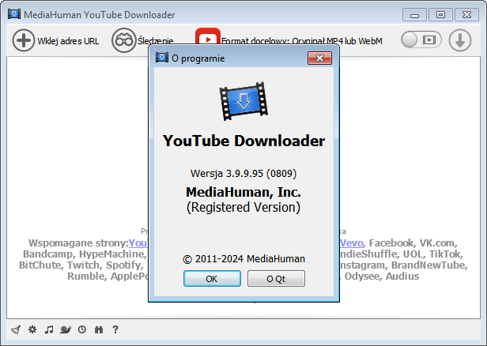
Task: Click the film-strip logo in About dialog
Action: tap(243, 101)
